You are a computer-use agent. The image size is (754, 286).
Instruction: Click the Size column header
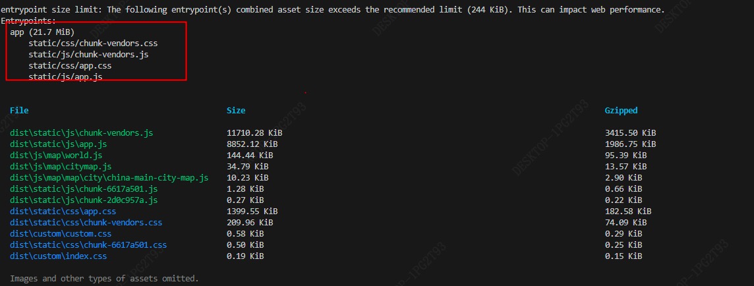pyautogui.click(x=236, y=111)
